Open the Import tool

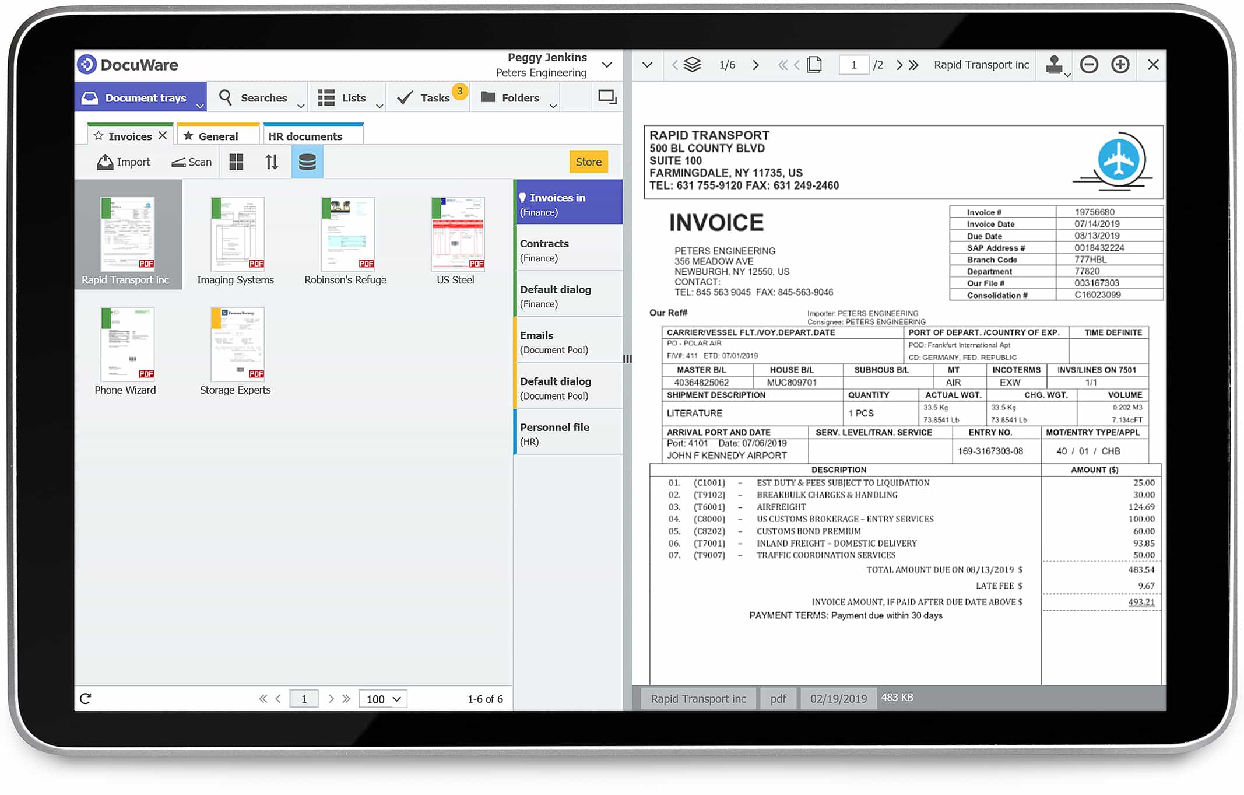point(123,162)
